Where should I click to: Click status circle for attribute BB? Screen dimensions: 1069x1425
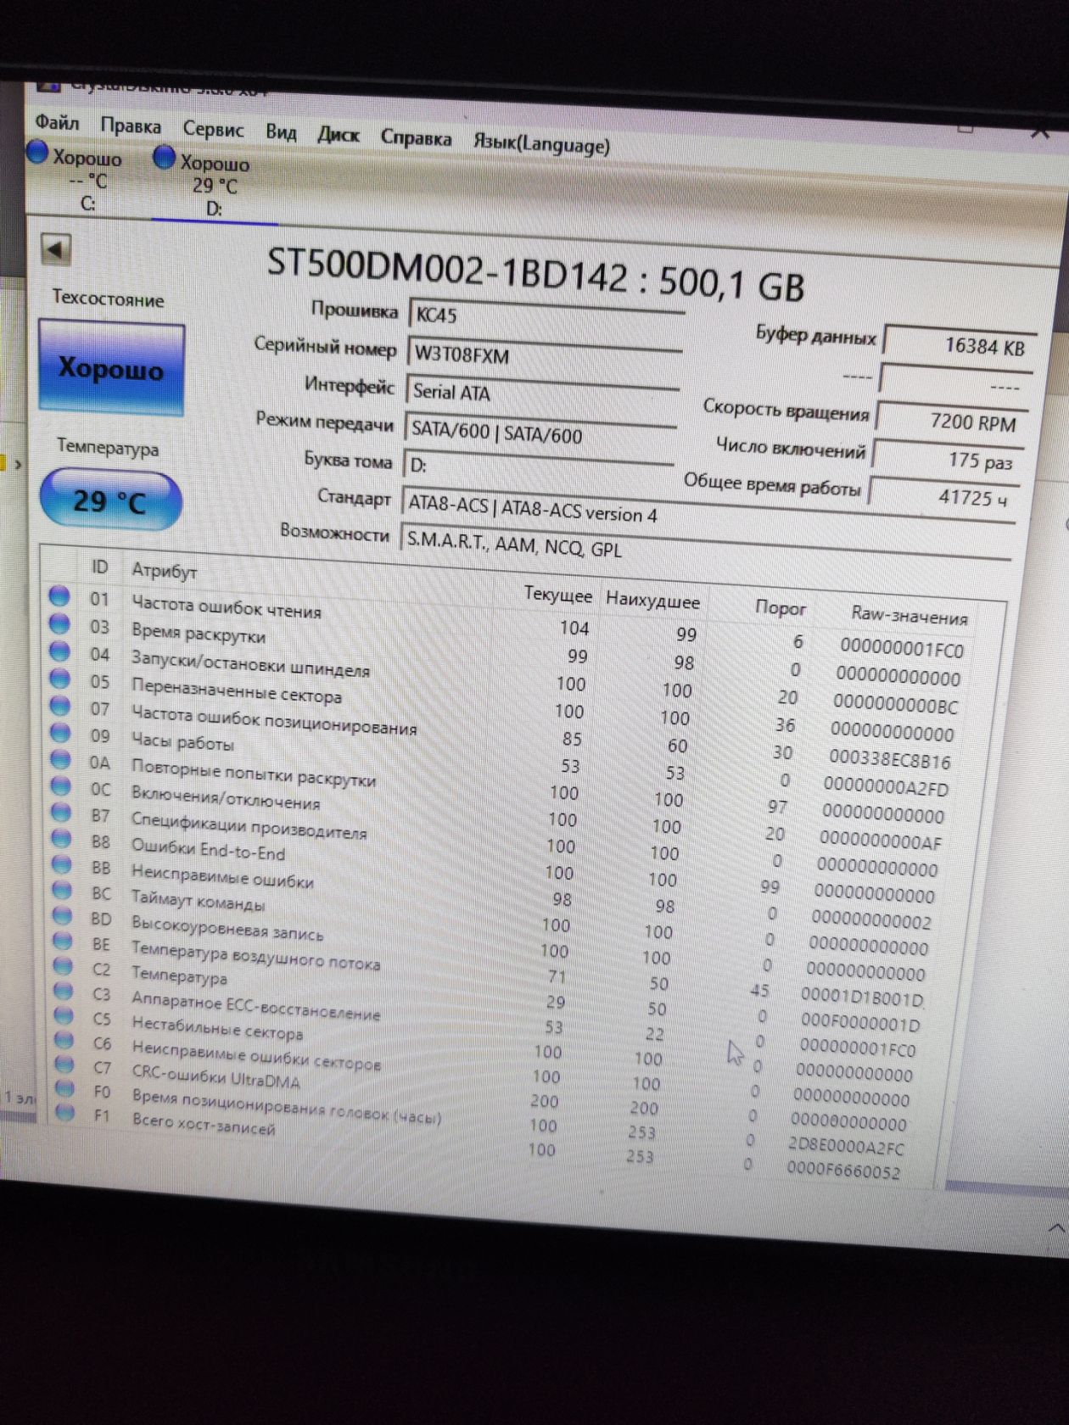[x=62, y=865]
